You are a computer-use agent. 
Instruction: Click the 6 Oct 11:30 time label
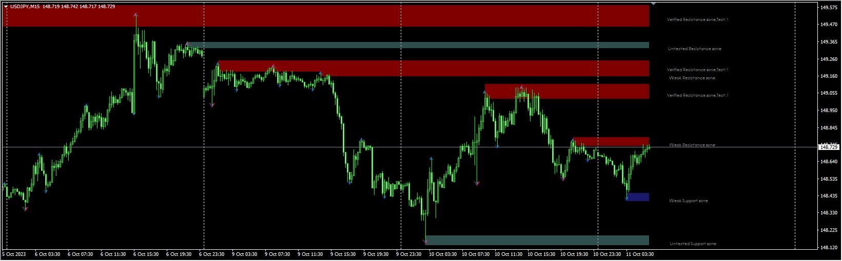(x=113, y=254)
